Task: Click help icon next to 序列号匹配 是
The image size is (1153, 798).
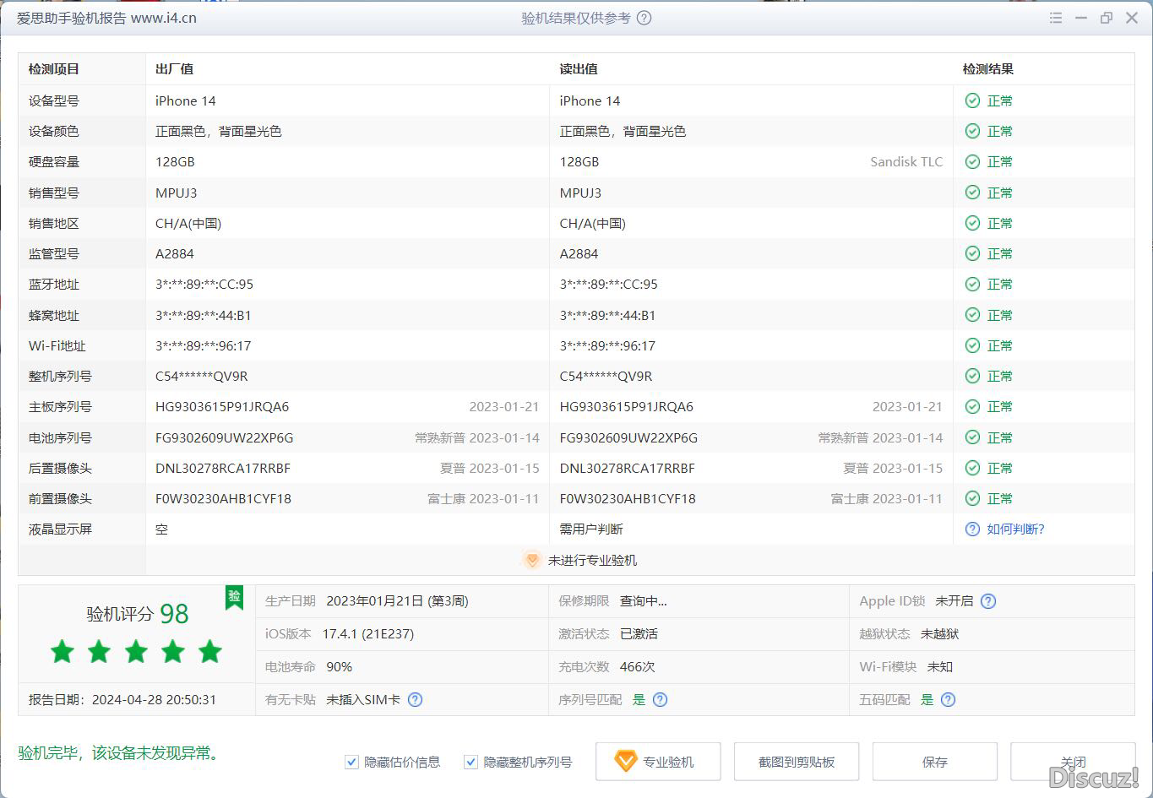Action: pos(660,699)
